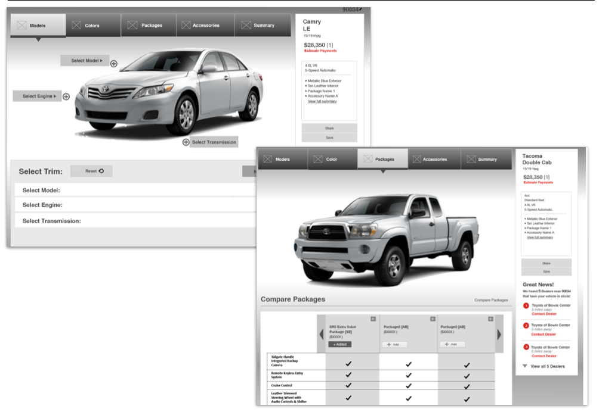Click Leather-Trimmed Steering Wheel row label
Image resolution: width=599 pixels, height=418 pixels.
(x=289, y=397)
